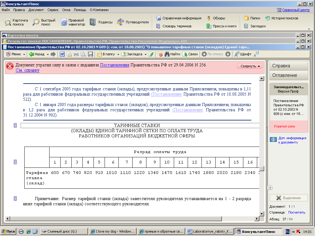Collapse notice with Свернуть button
Image resolution: width=315 pixels, height=236 pixels.
(x=250, y=66)
